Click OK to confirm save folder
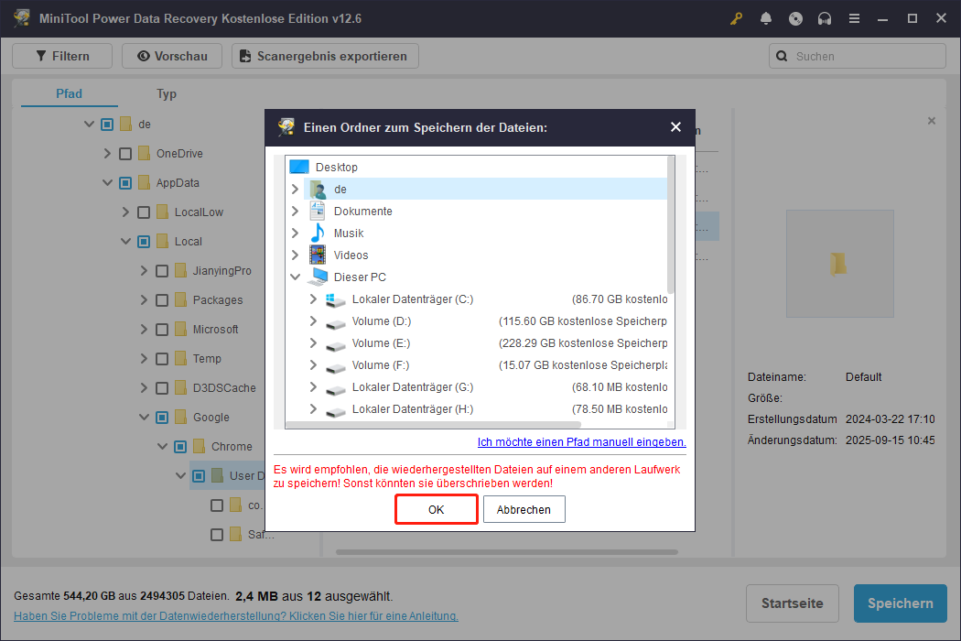 pos(437,509)
